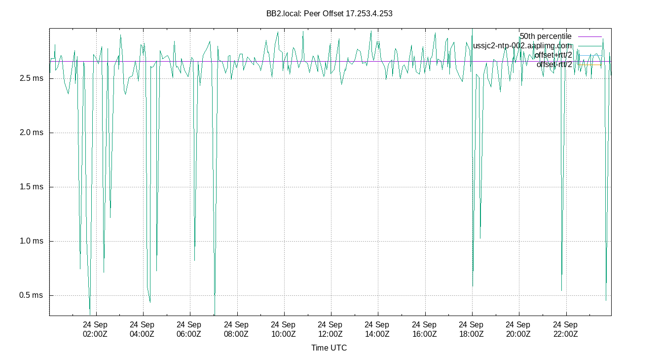Click the '24 Sep 08:00Z' x-axis label
Viewport: 661px width, 355px height.
point(237,329)
